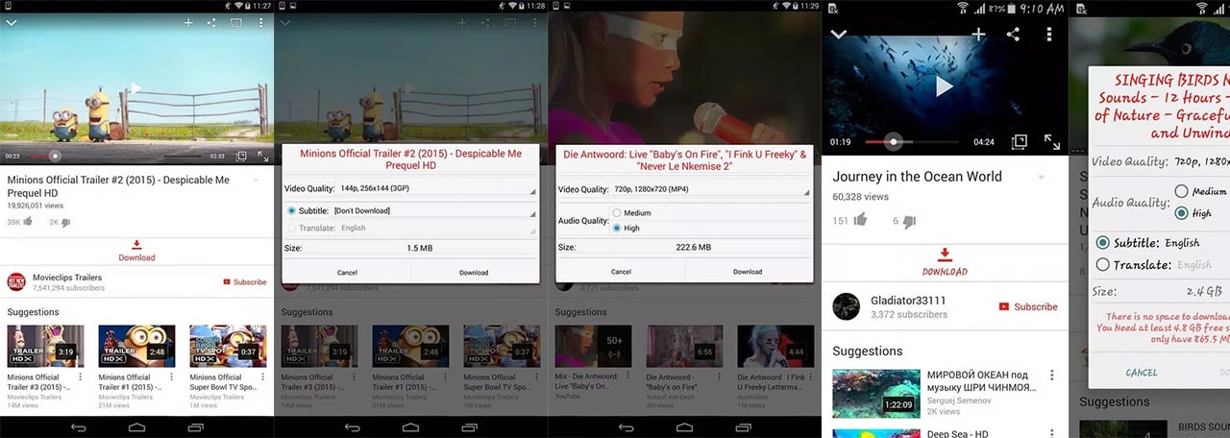Select Subtitle: English radio in Singing Birds dialog

pos(1102,243)
